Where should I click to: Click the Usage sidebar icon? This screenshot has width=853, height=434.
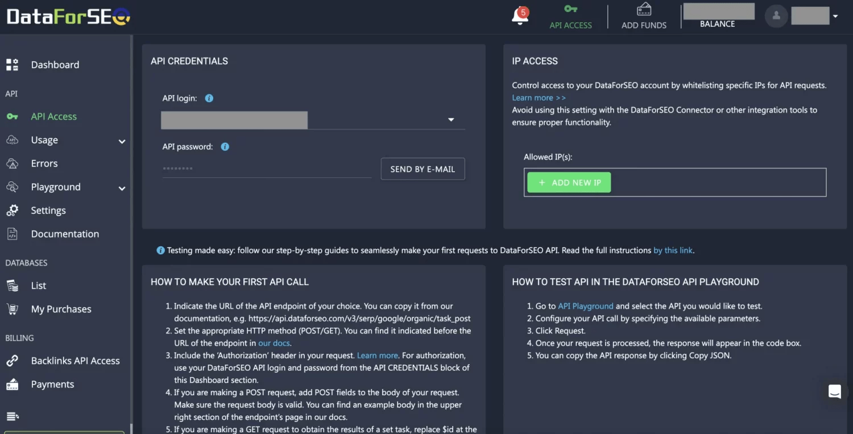[12, 140]
